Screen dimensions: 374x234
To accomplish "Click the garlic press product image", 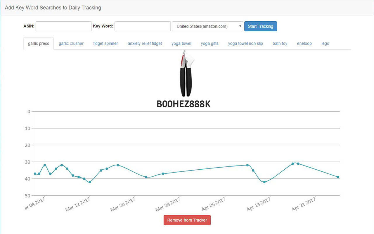I will point(186,74).
